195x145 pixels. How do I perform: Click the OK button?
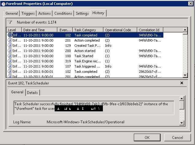coord(147,137)
